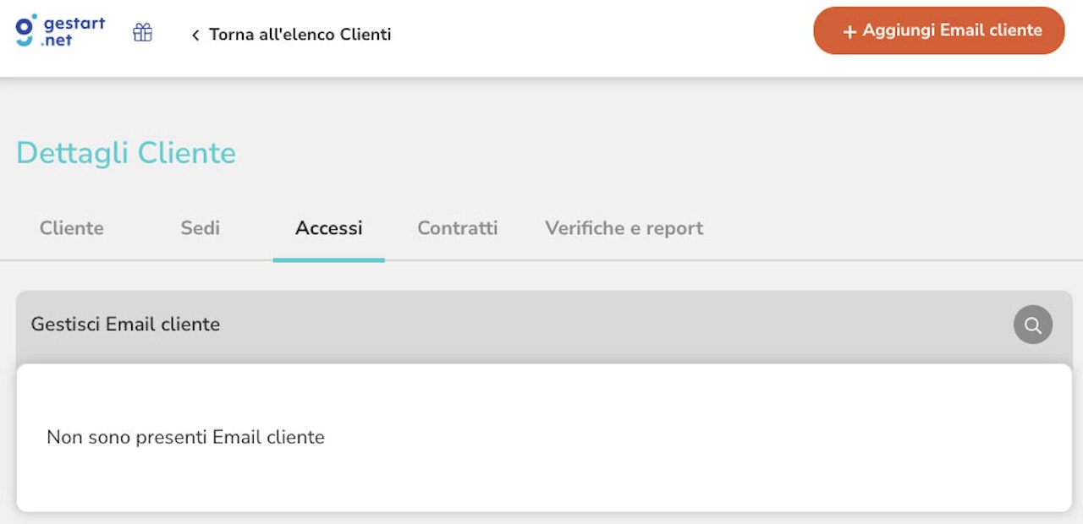Click the empty email client list area
1083x524 pixels.
pos(541,439)
